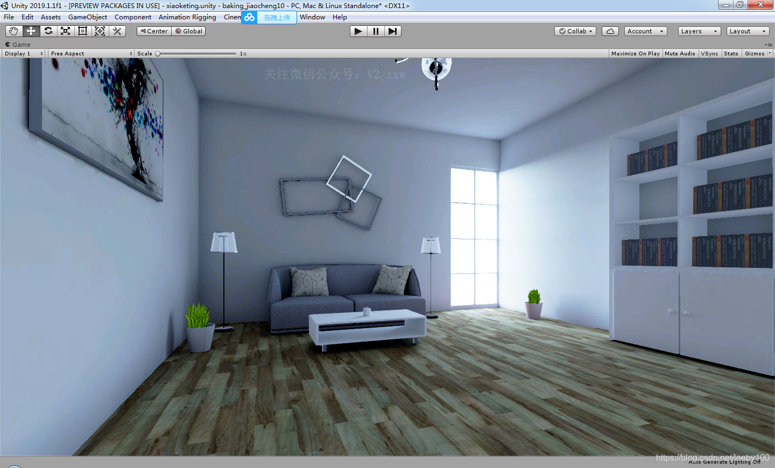Viewport: 775px width, 468px height.
Task: Toggle the Stats overlay
Action: coord(731,53)
